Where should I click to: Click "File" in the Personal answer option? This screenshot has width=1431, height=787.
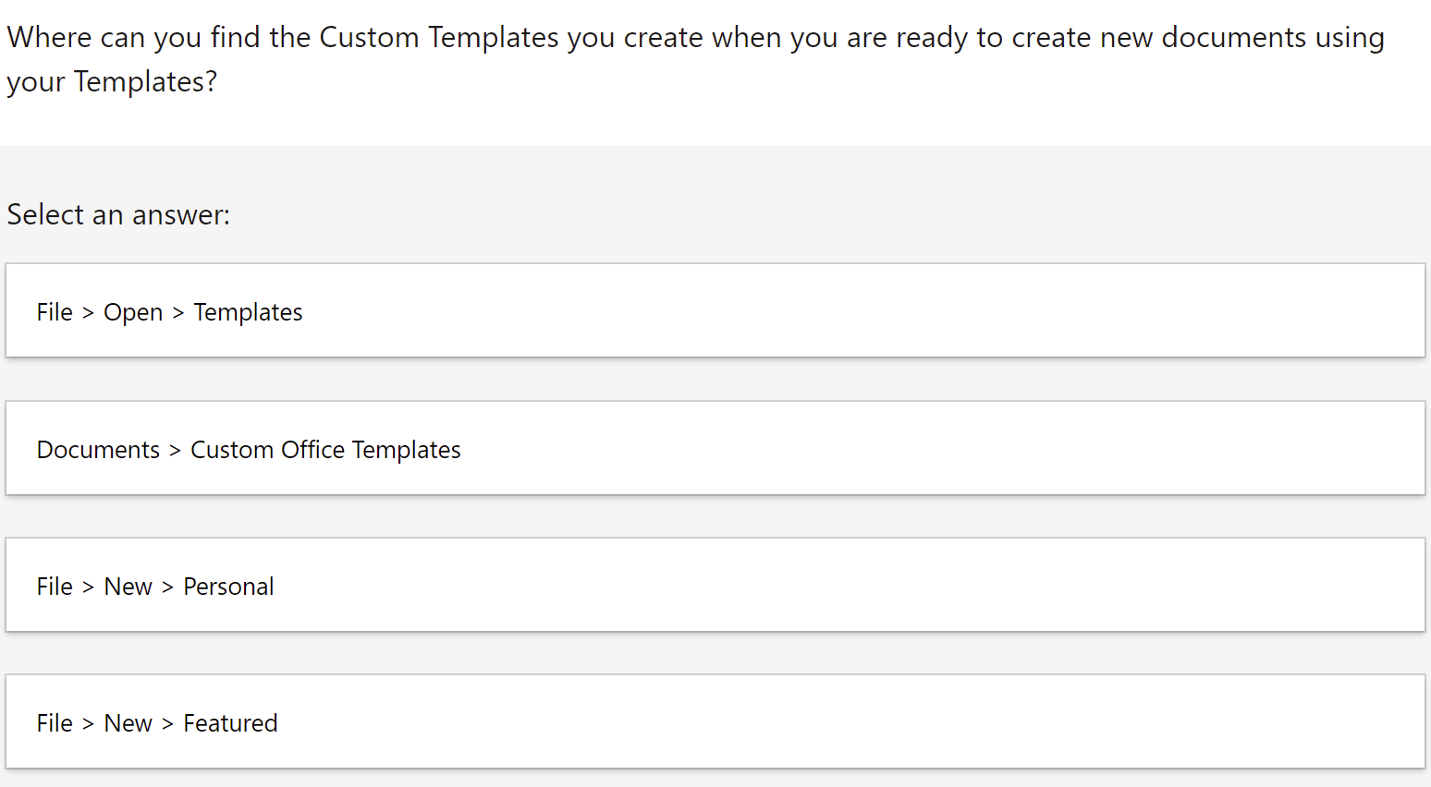pos(55,587)
